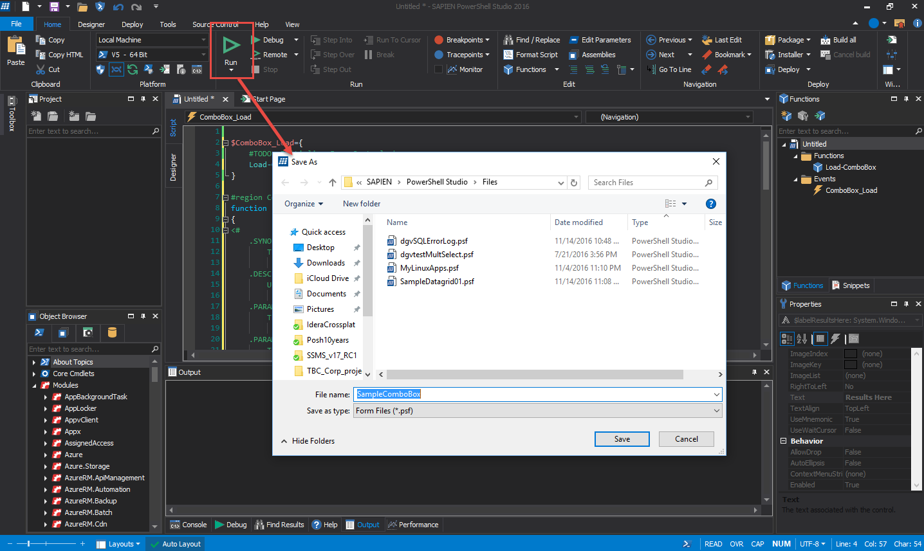The image size is (924, 551).
Task: Click Build all in Deploy group
Action: 838,40
